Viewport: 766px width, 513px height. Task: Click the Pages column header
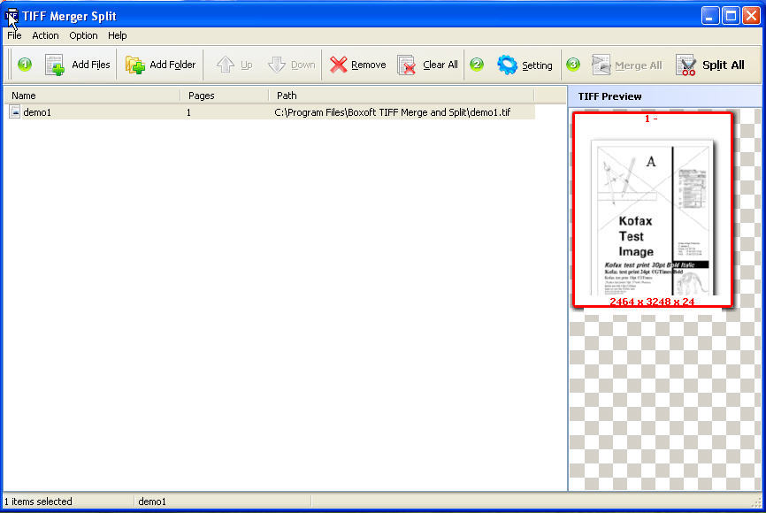225,96
